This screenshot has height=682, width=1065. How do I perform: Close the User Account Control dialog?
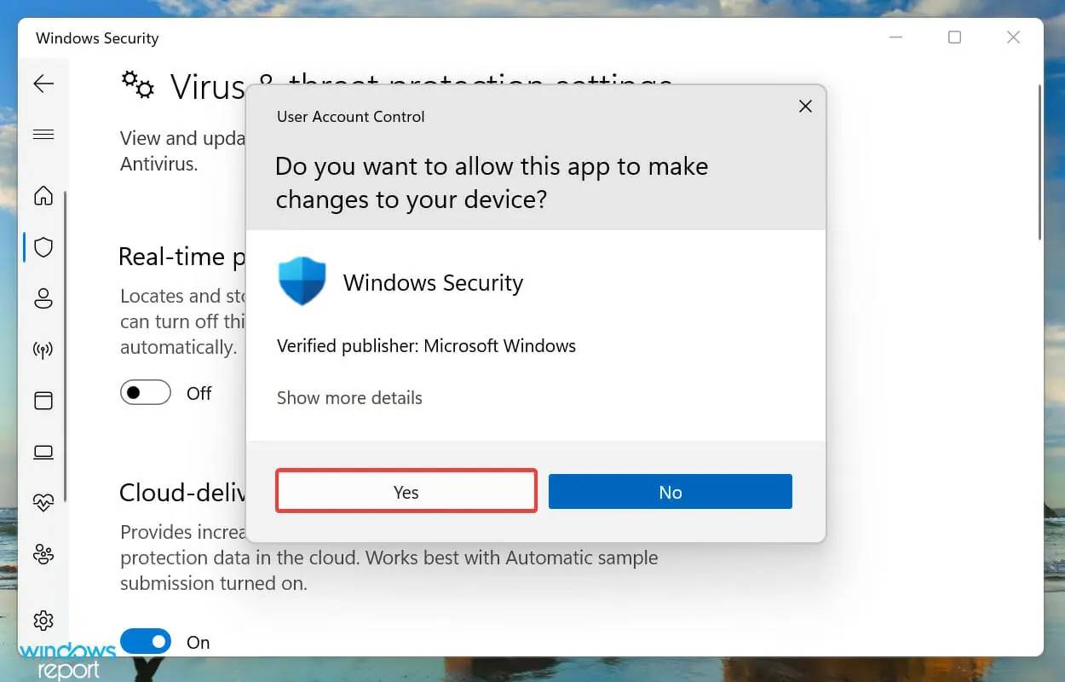coord(805,107)
